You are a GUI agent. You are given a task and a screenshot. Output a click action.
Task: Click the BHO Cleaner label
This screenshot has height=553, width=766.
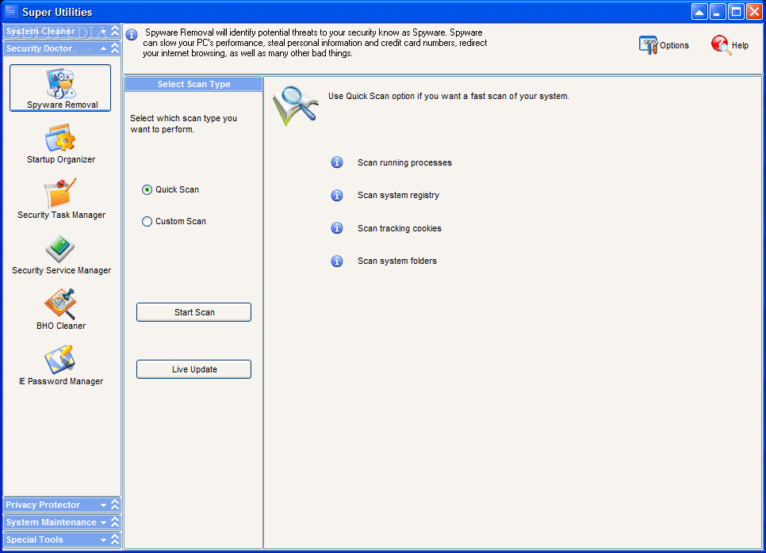tap(61, 326)
